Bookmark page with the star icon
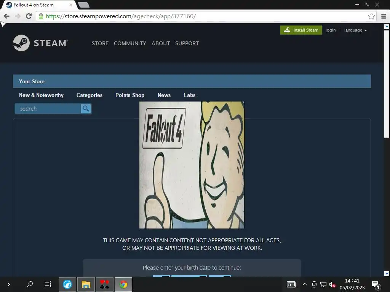Screen dimensions: 390x292 [x=371, y=16]
